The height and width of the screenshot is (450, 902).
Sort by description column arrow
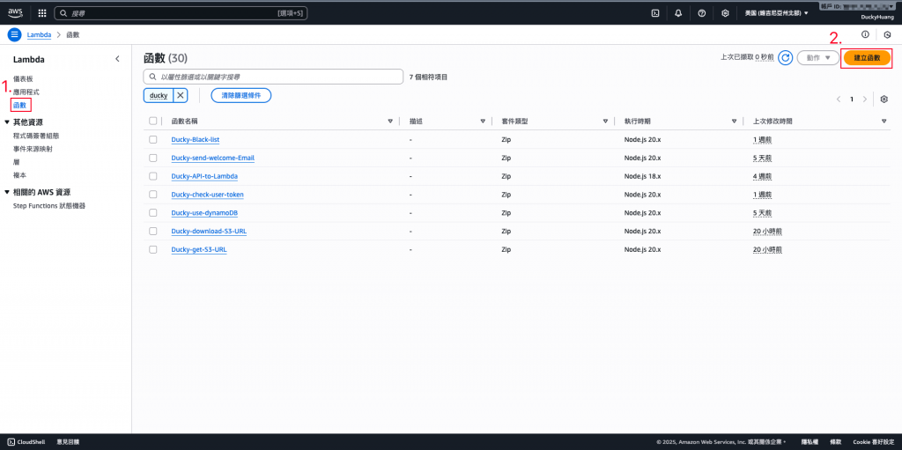pos(483,121)
